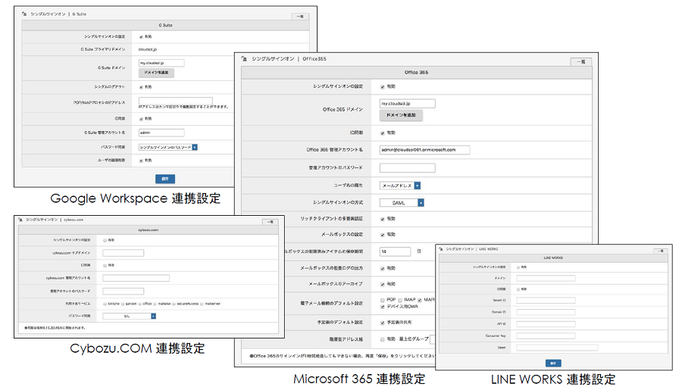This screenshot has width=682, height=390.
Task: Click cybozu.com 管理アカウントのパスワード field
Action: coord(123,292)
